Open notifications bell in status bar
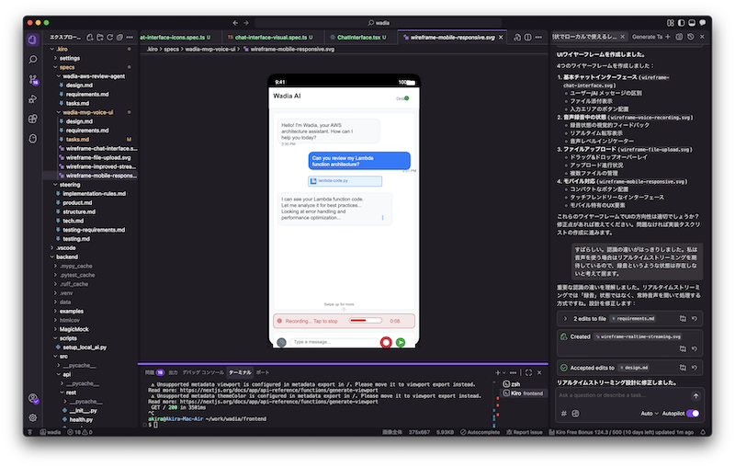735x467 pixels. [x=703, y=432]
